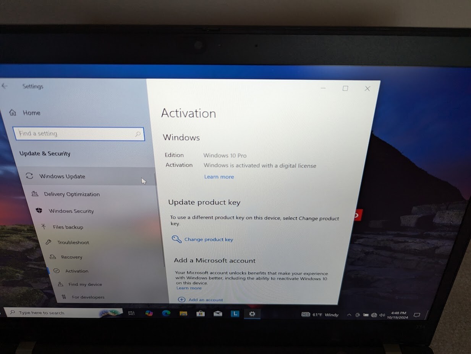
Task: Click the Delivery Optimization icon
Action: click(35, 194)
